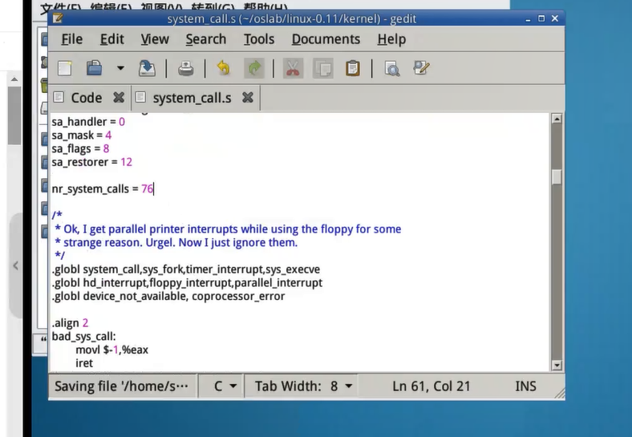632x437 pixels.
Task: Open the Find magnifier icon
Action: click(391, 69)
